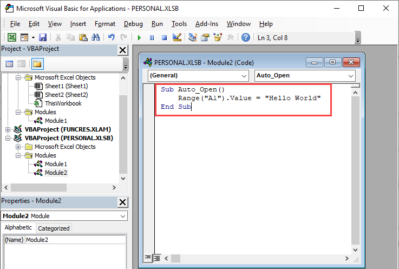
Task: Undo the last edit in the toolbar
Action: coord(112,37)
